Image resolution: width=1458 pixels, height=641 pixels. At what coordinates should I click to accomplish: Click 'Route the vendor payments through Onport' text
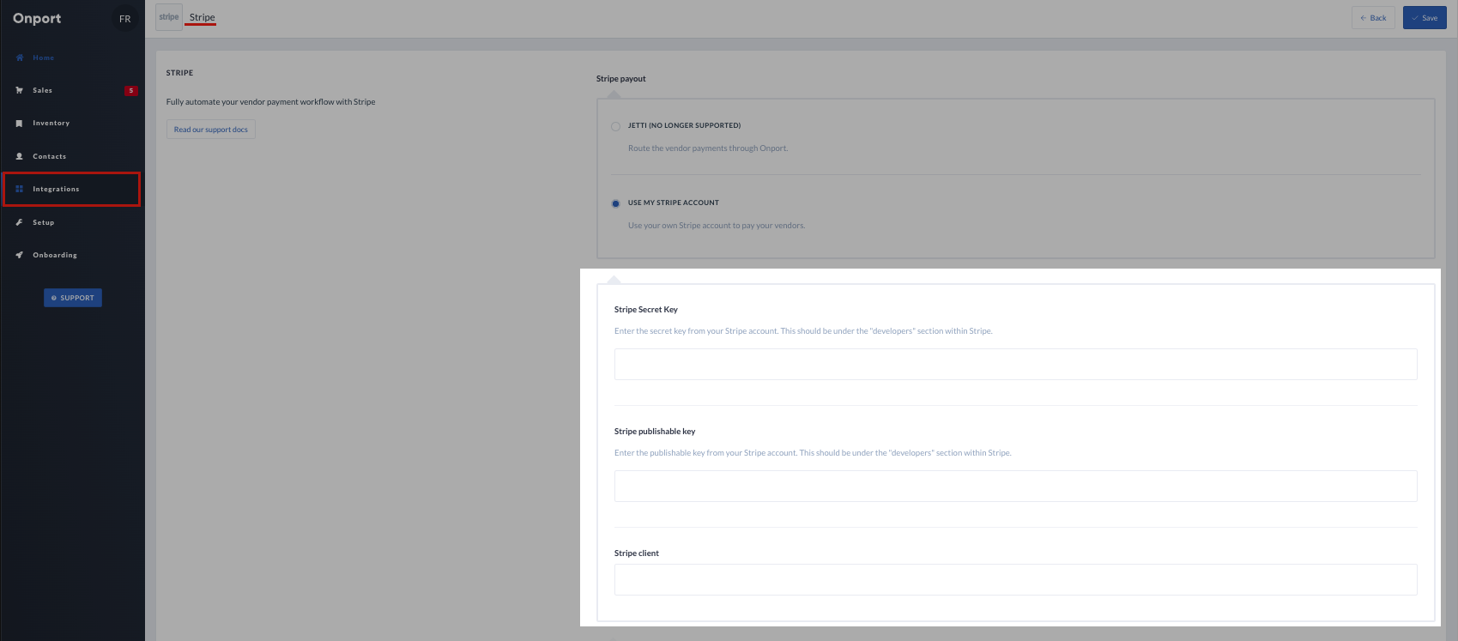tap(708, 148)
